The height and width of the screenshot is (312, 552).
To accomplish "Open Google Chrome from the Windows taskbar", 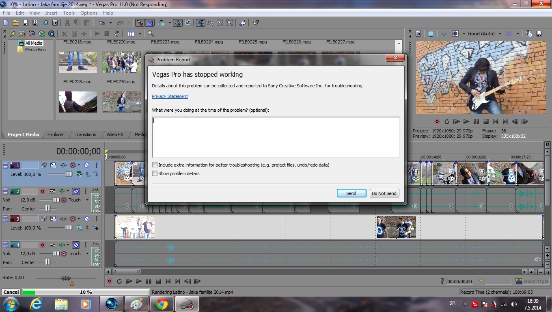I will 162,304.
